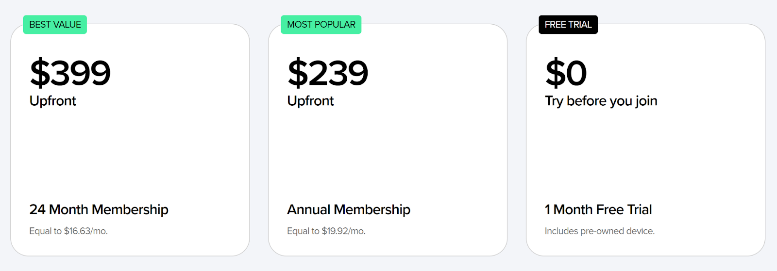Select the 1 Month Free Trial card

point(646,140)
